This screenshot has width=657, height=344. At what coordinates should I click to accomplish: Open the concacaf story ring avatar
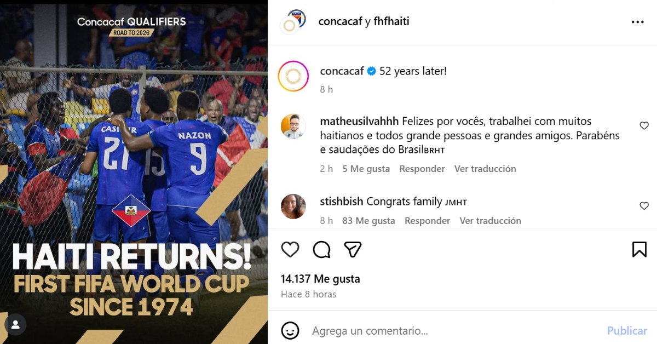(x=293, y=76)
